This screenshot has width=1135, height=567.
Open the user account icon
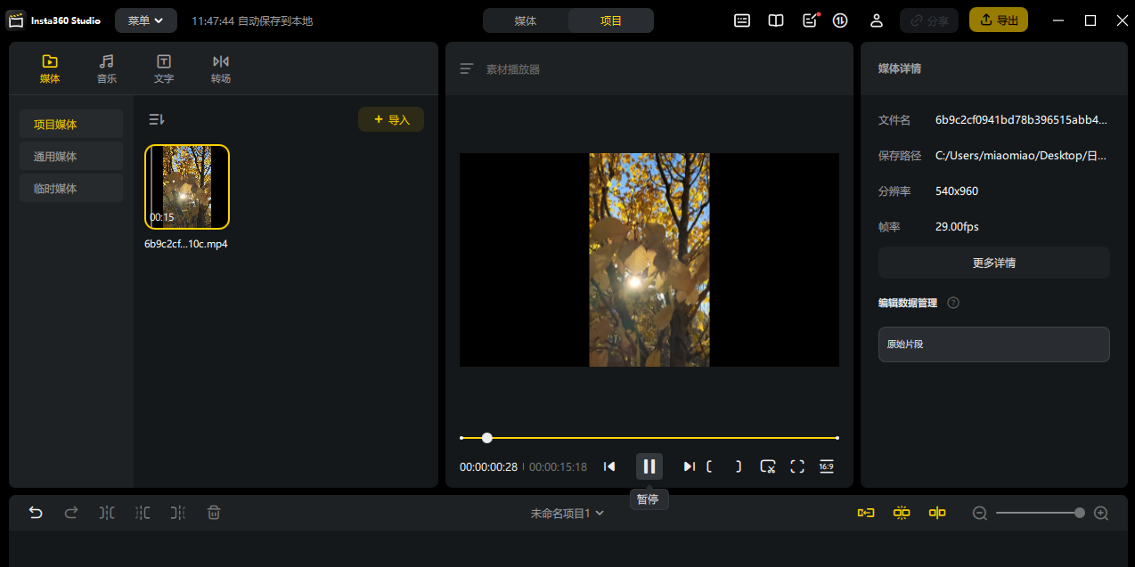[877, 20]
